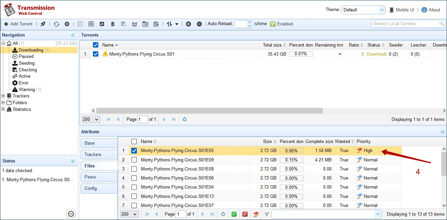Toggle select-all checkbox in Torrents header
This screenshot has height=220, width=447.
coord(96,45)
